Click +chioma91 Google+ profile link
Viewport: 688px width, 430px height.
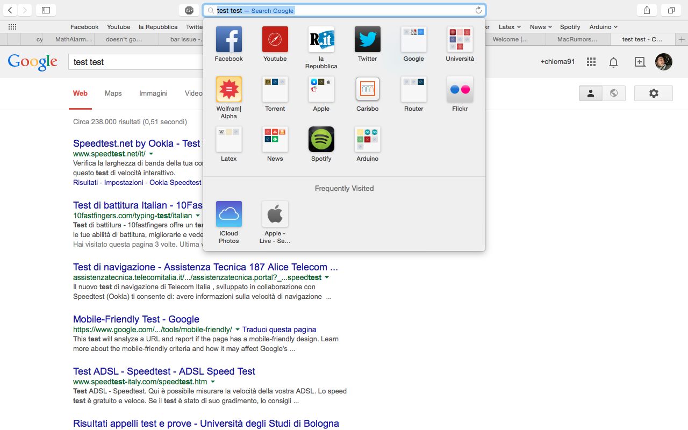[x=557, y=62]
